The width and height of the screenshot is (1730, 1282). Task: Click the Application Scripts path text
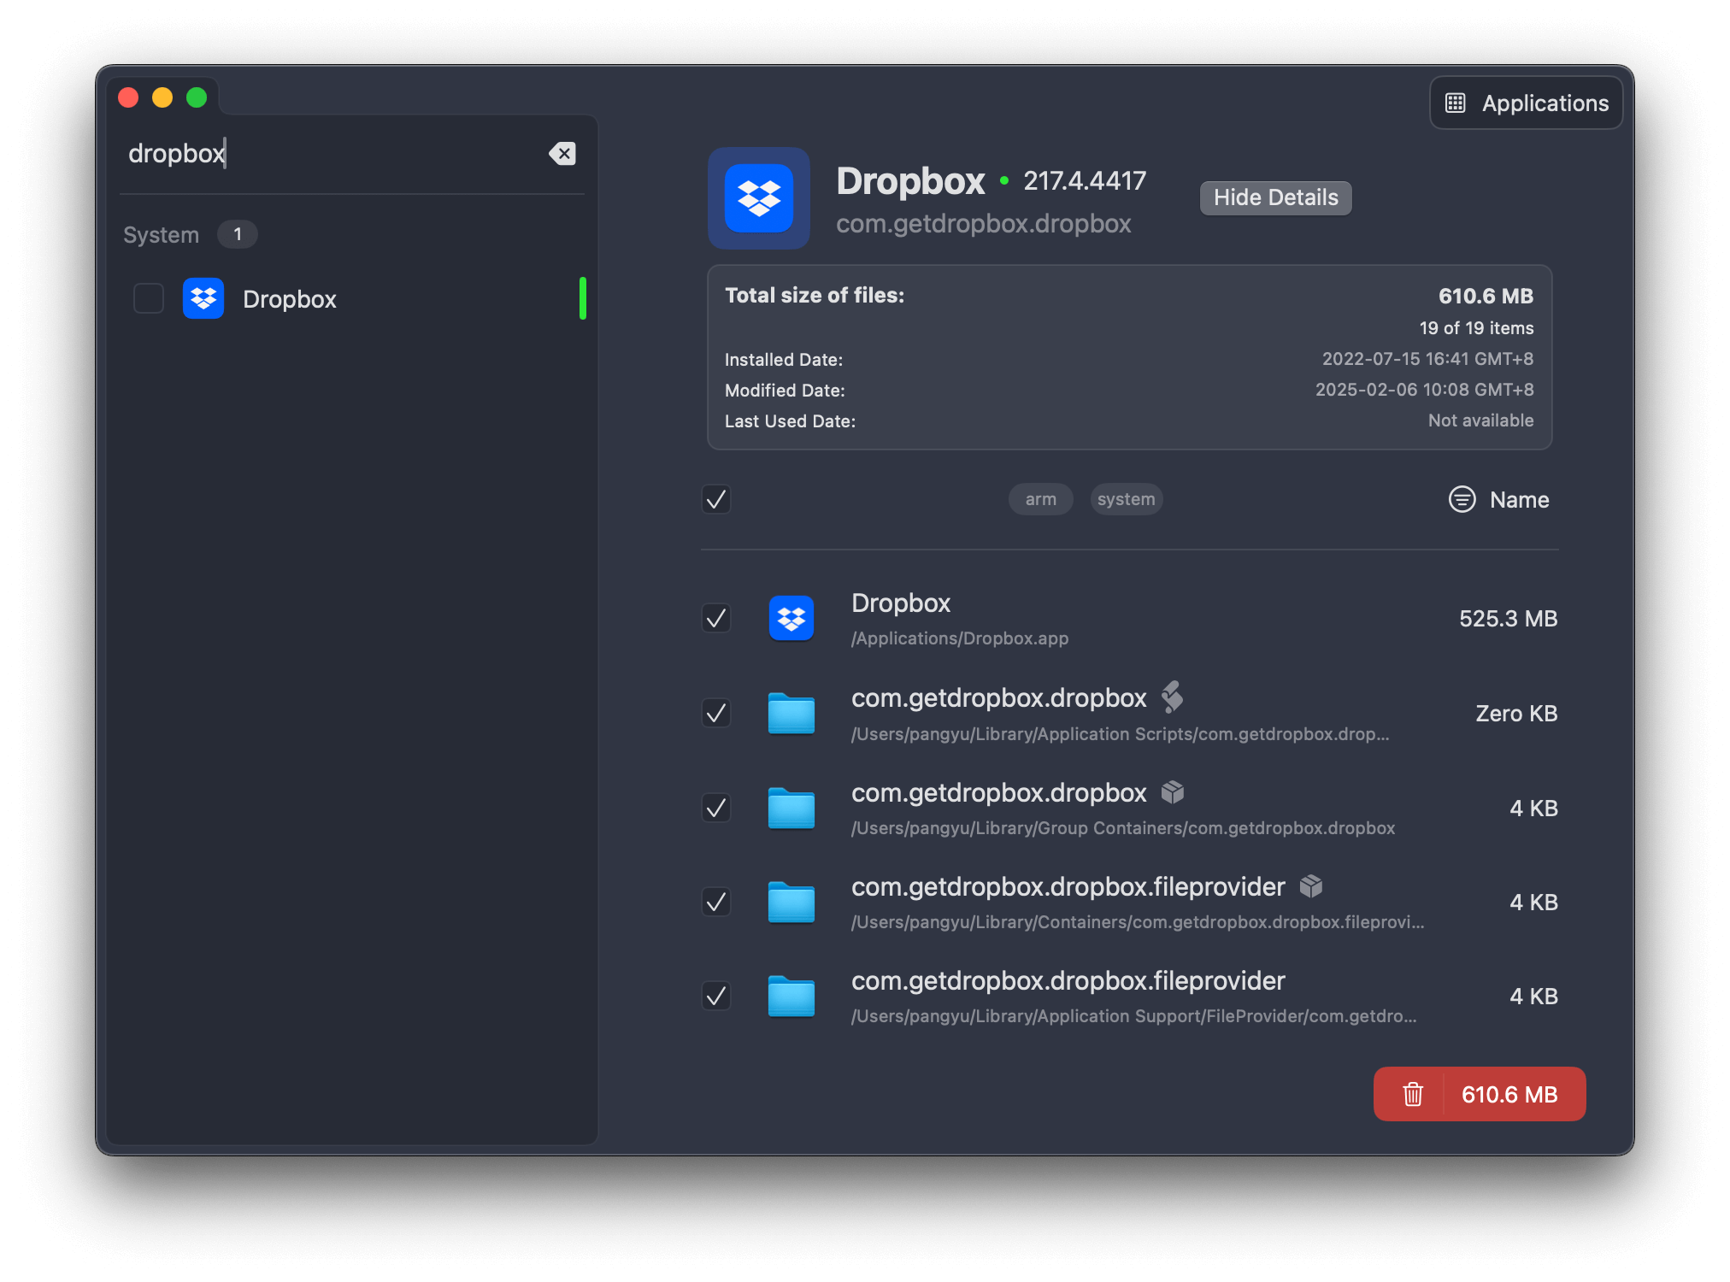(1120, 734)
